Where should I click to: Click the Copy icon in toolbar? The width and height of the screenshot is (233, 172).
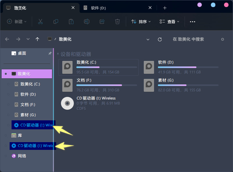56,21
